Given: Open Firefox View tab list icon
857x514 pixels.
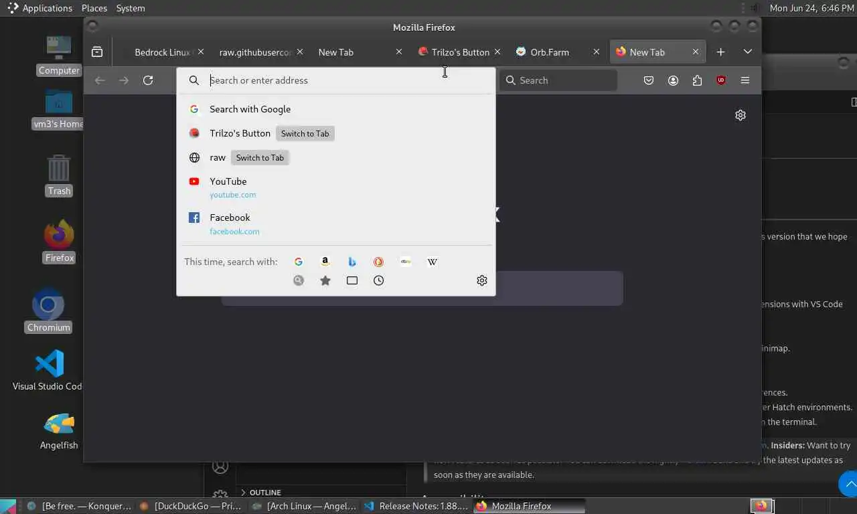Looking at the screenshot, I should tap(97, 52).
